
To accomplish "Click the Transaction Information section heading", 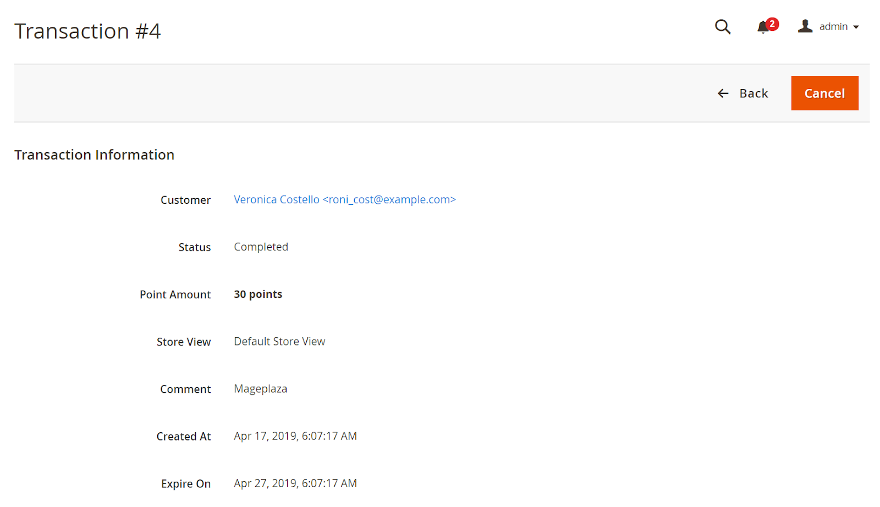I will click(94, 155).
